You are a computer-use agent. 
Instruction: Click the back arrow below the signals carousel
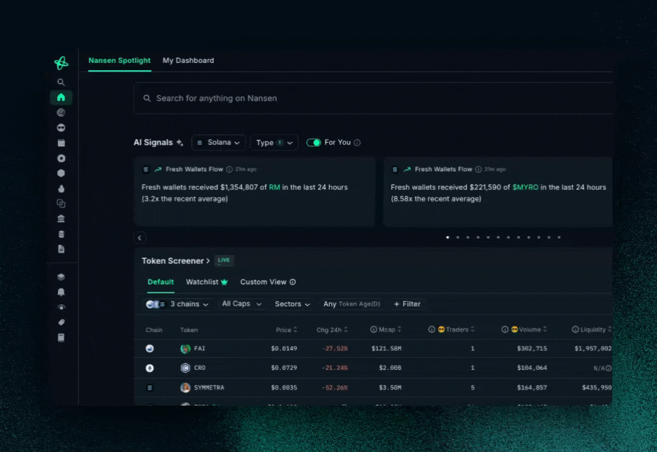(140, 238)
